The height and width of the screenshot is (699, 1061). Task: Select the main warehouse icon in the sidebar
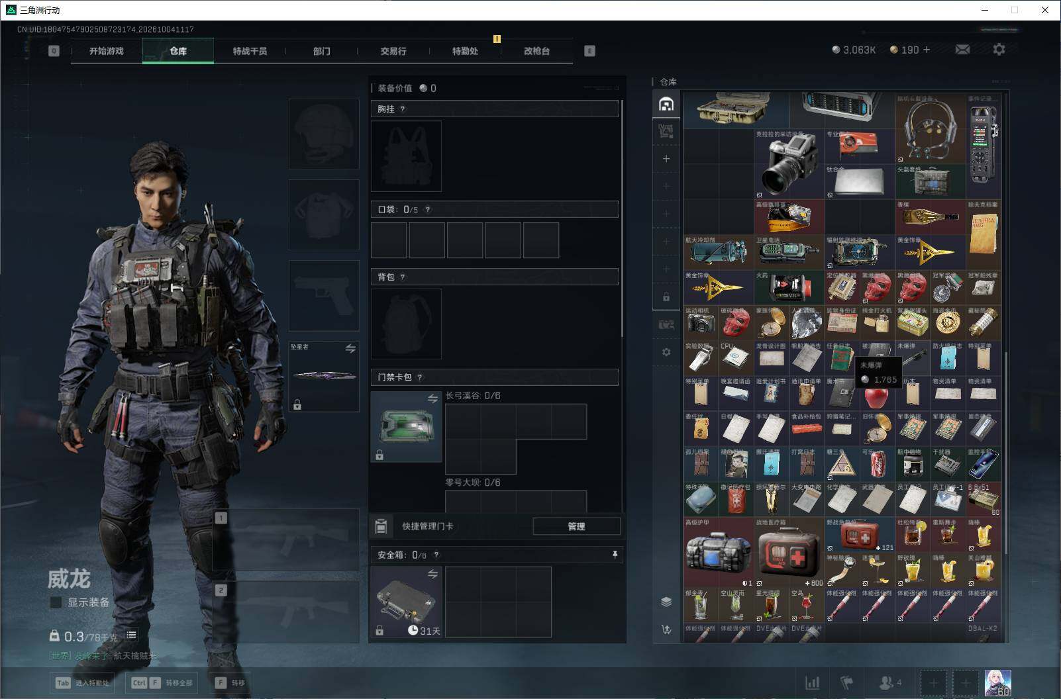(666, 104)
